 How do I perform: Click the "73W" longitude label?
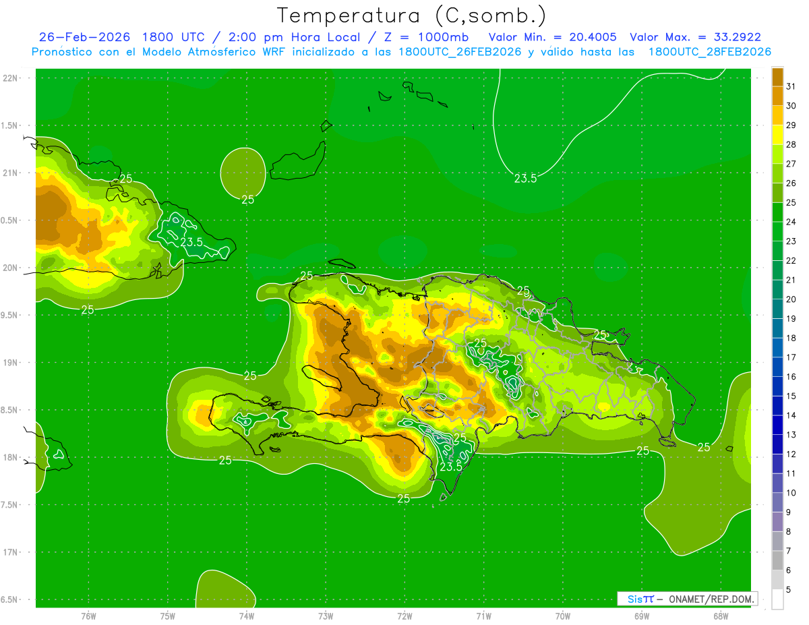point(326,616)
